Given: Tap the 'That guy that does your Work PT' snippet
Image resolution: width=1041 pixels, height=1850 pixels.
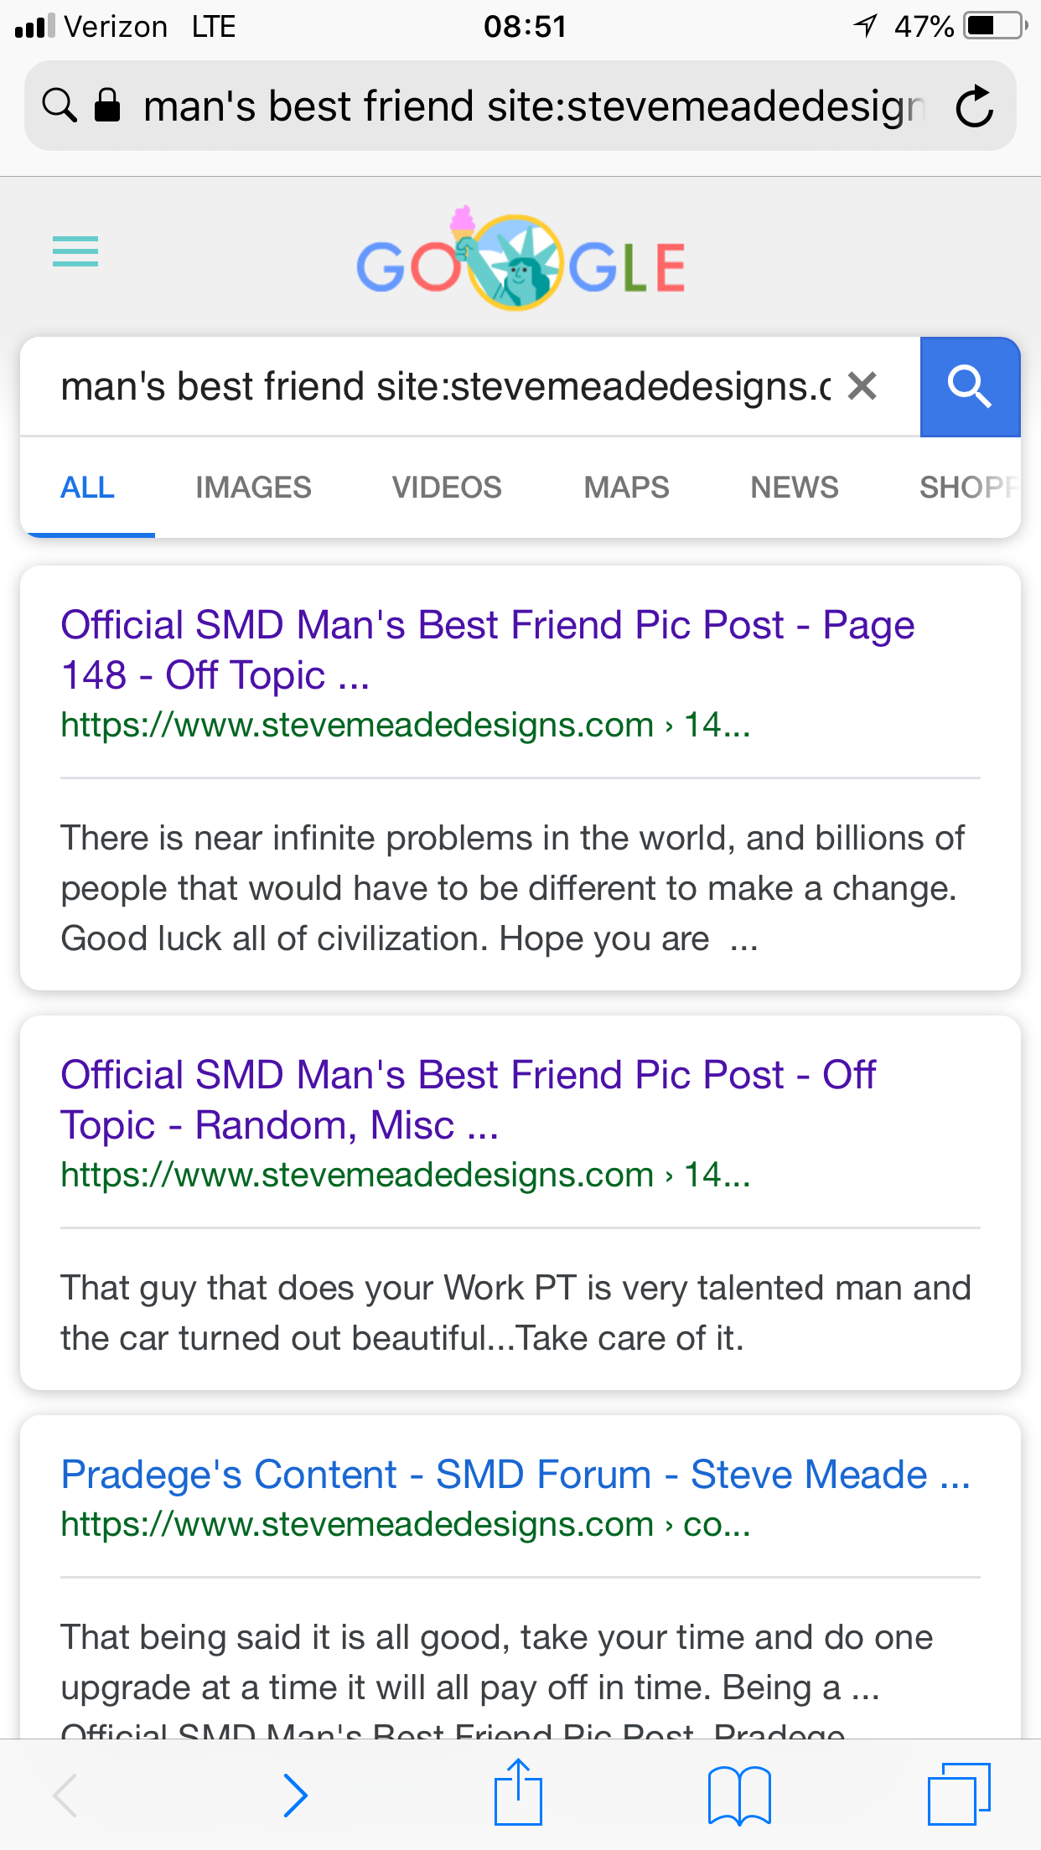Looking at the screenshot, I should (x=515, y=1313).
